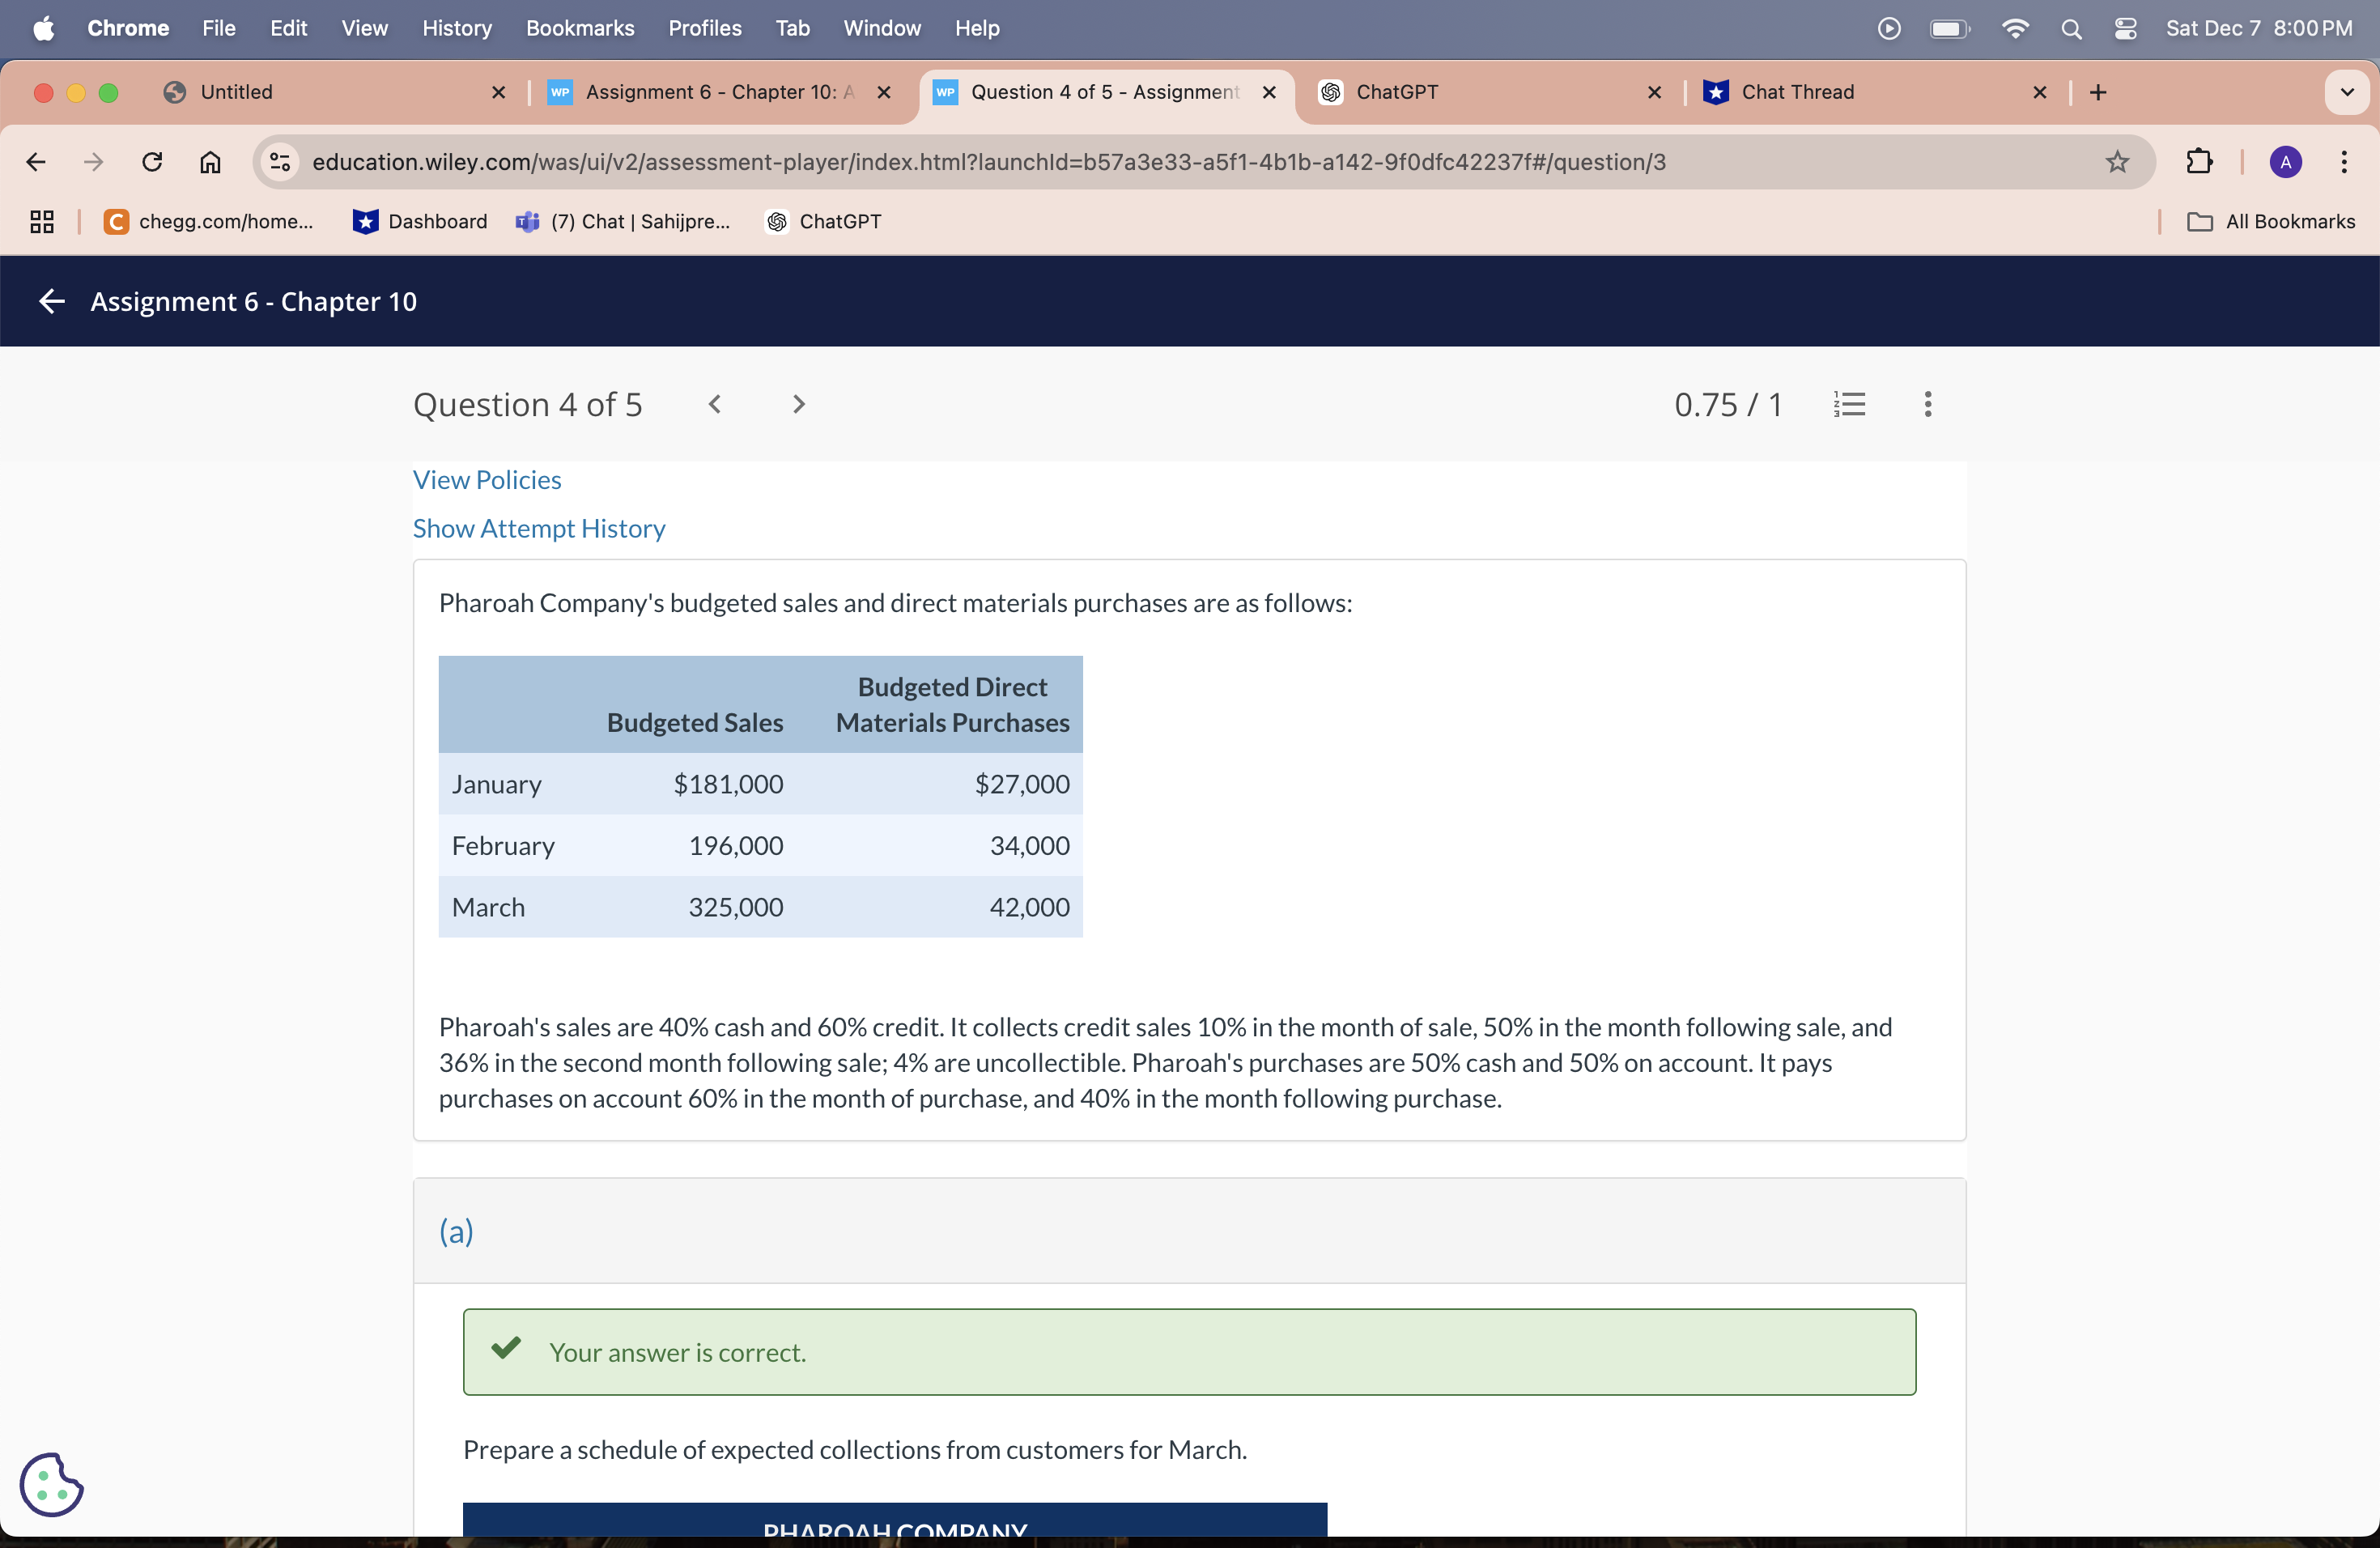Expand the tab search dropdown
The image size is (2380, 1548).
point(2346,92)
